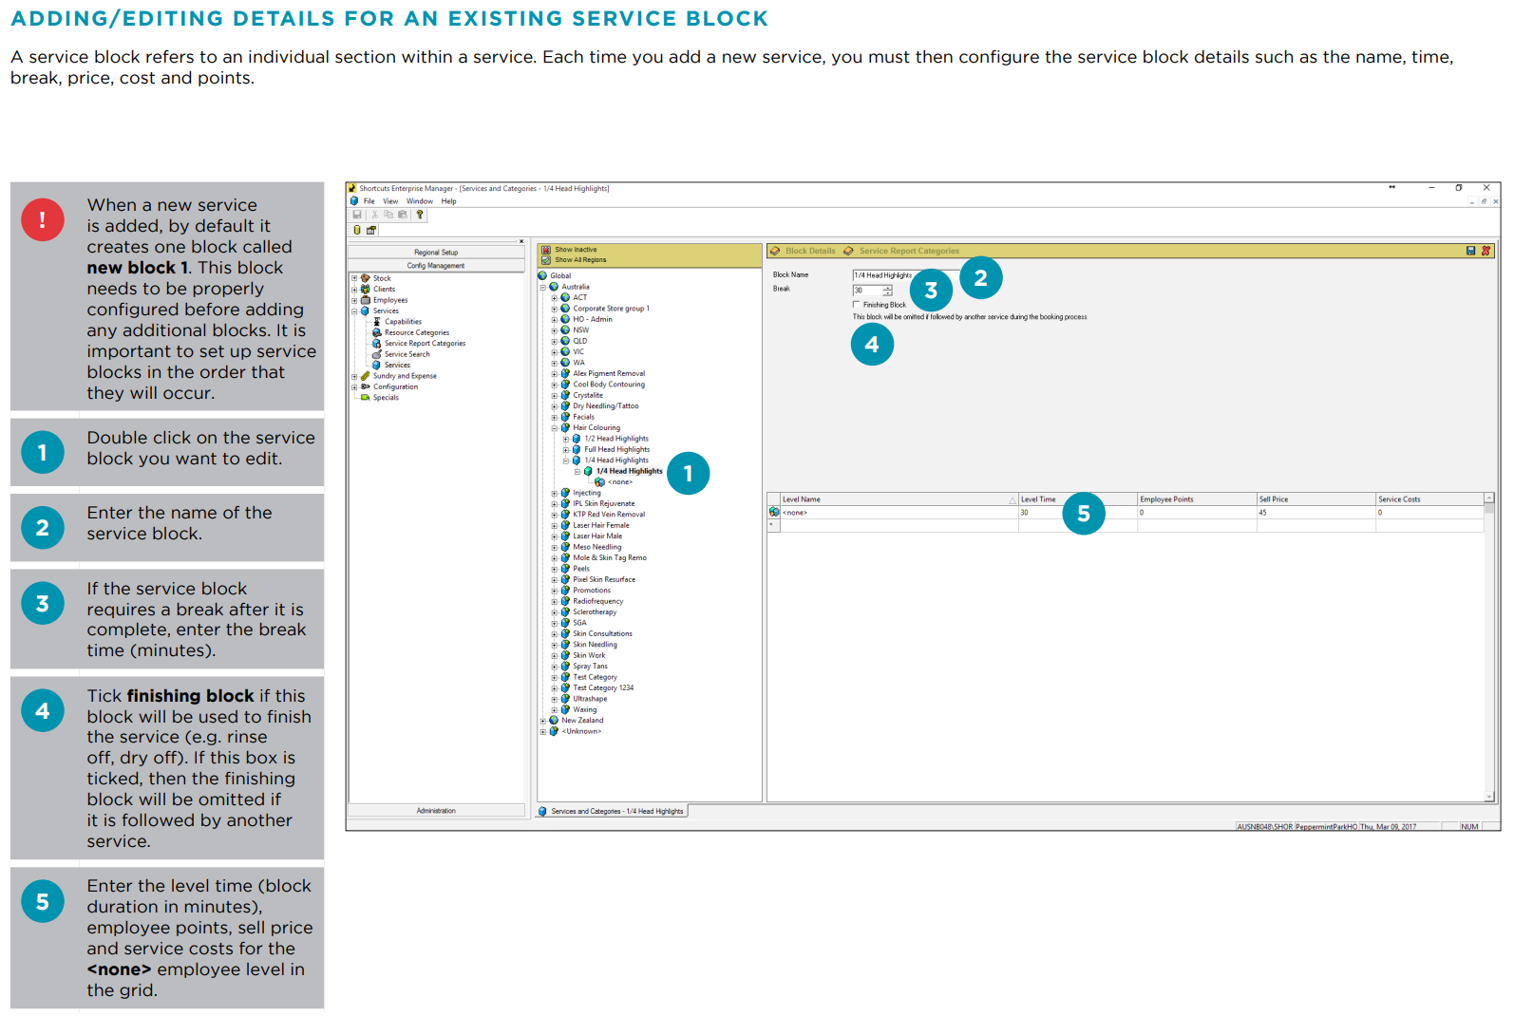Close the left navigation panel with small X
The width and height of the screenshot is (1514, 1016).
point(521,241)
